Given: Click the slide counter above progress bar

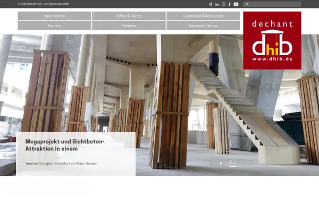Looking at the screenshot, I should coord(233,162).
